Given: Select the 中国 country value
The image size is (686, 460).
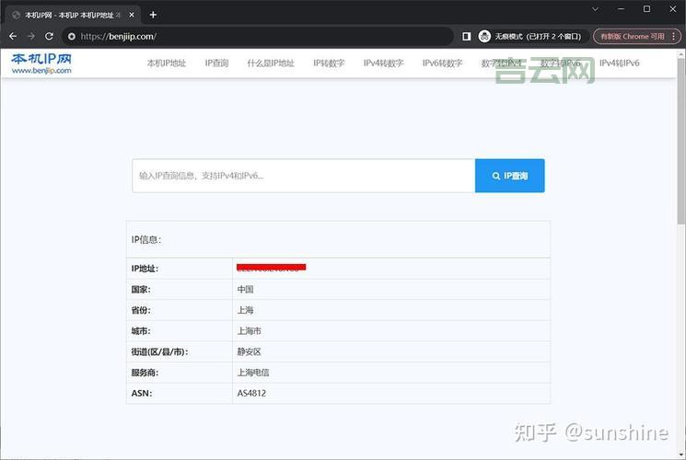Looking at the screenshot, I should click(x=246, y=290).
